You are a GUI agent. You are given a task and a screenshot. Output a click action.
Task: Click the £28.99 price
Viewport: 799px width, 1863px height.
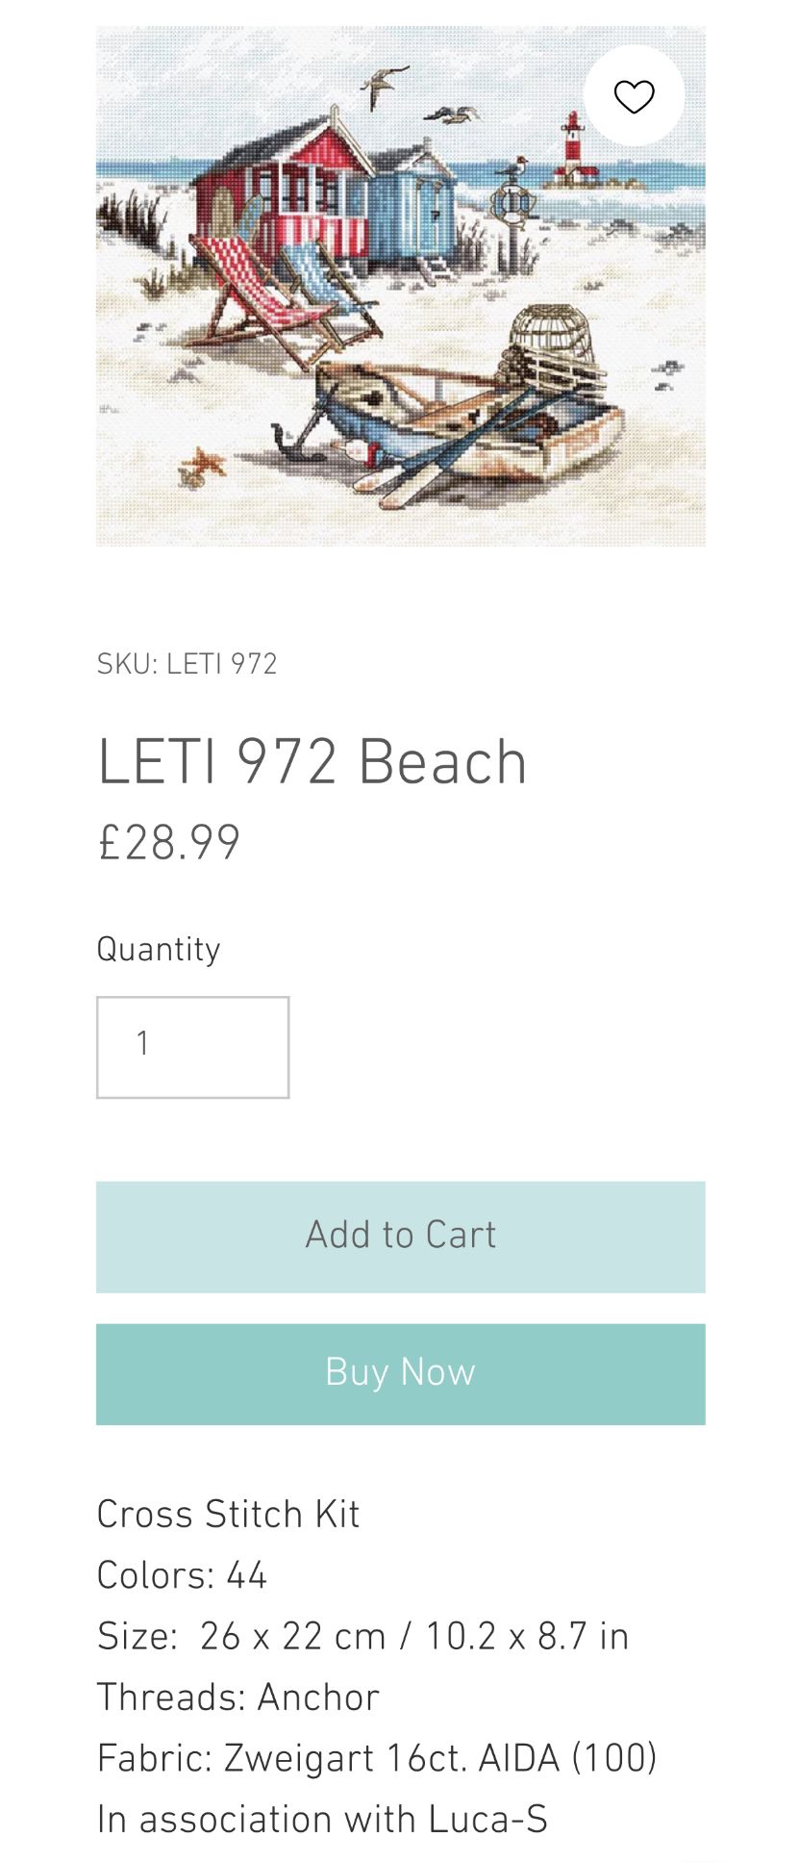tap(168, 844)
